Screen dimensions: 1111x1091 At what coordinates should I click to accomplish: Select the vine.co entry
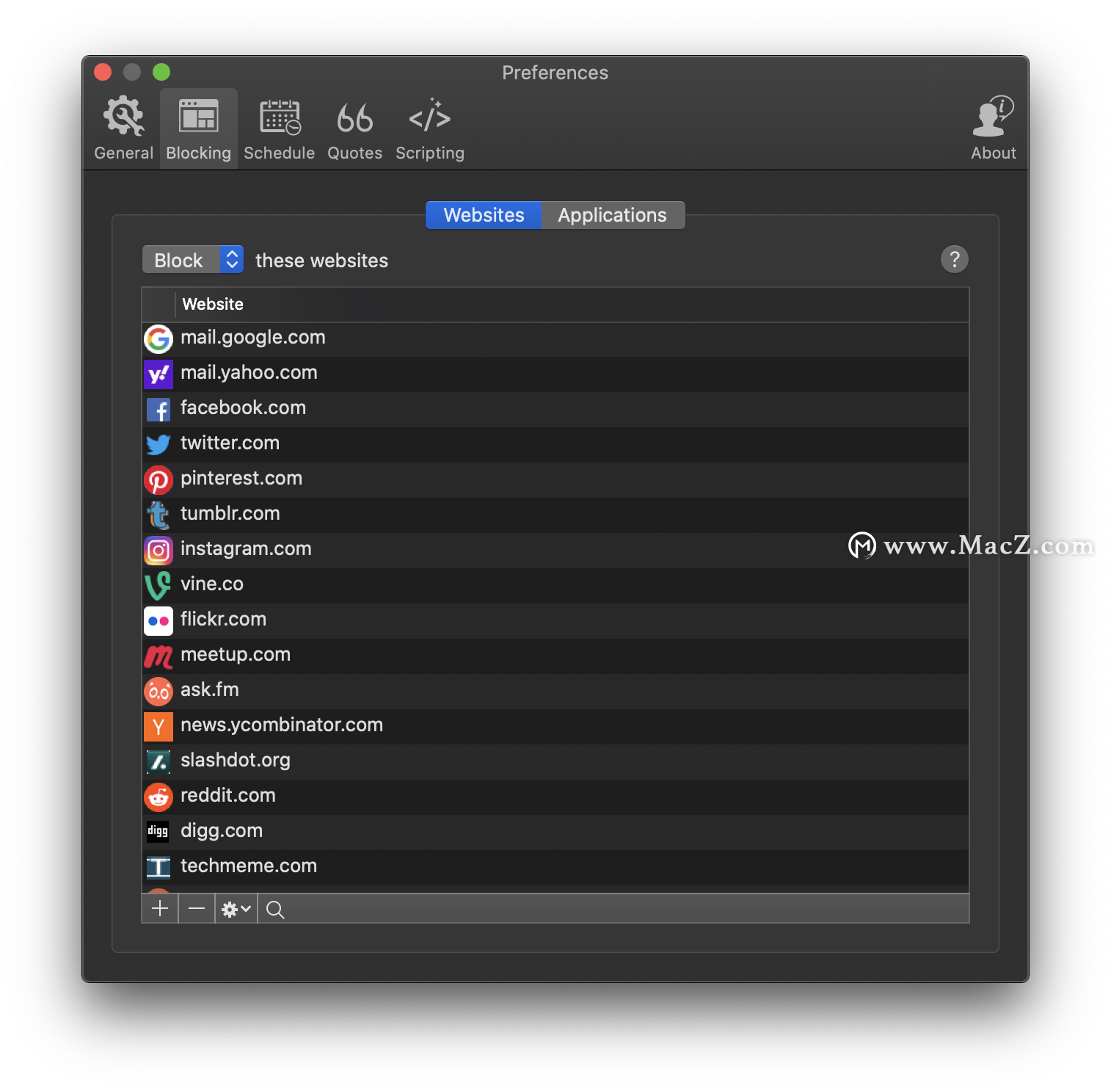(555, 585)
